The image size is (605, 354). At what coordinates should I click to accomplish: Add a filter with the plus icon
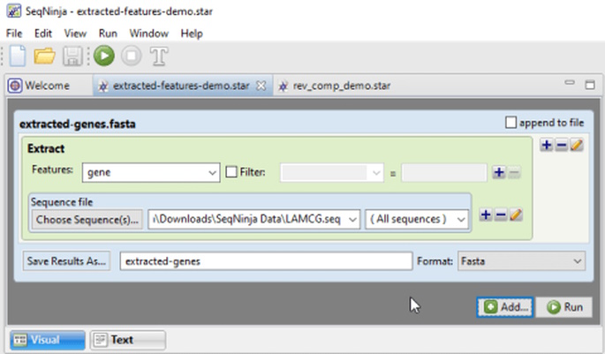(498, 172)
